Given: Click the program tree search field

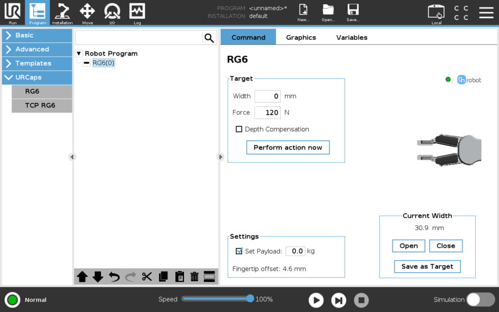Looking at the screenshot, I should pos(139,38).
